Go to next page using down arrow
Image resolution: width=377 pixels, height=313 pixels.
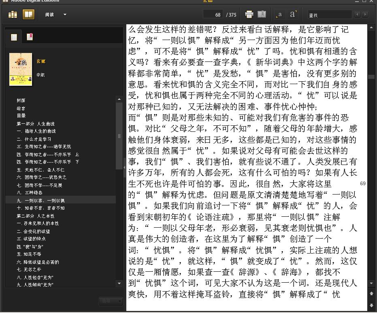pyautogui.click(x=371, y=305)
